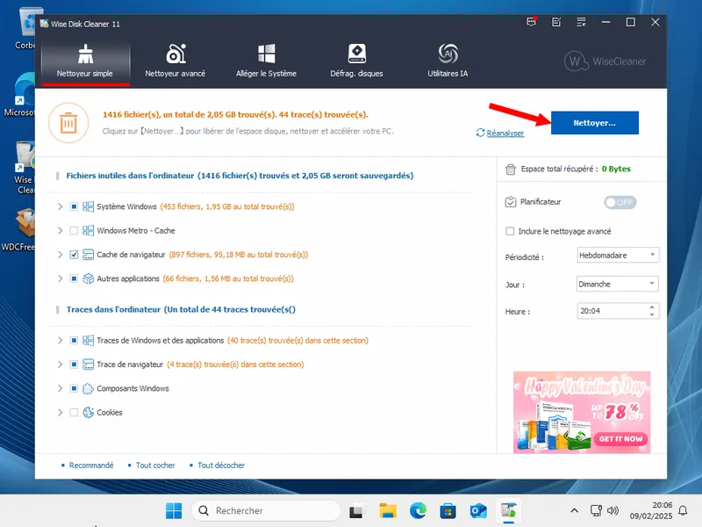Expand the Composants Windows row

tap(60, 388)
